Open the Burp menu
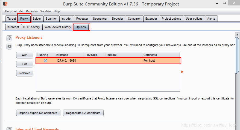240x130 pixels. pos(8,11)
